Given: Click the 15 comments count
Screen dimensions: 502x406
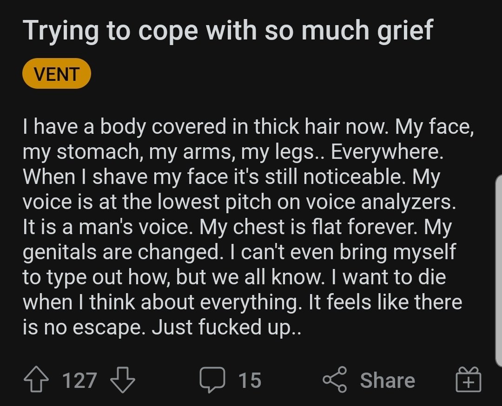Looking at the screenshot, I should point(250,380).
